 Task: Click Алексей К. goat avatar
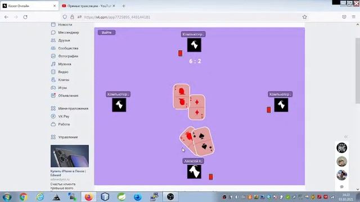(x=194, y=172)
